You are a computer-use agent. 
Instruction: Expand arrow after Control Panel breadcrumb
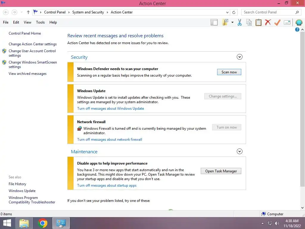click(x=69, y=12)
